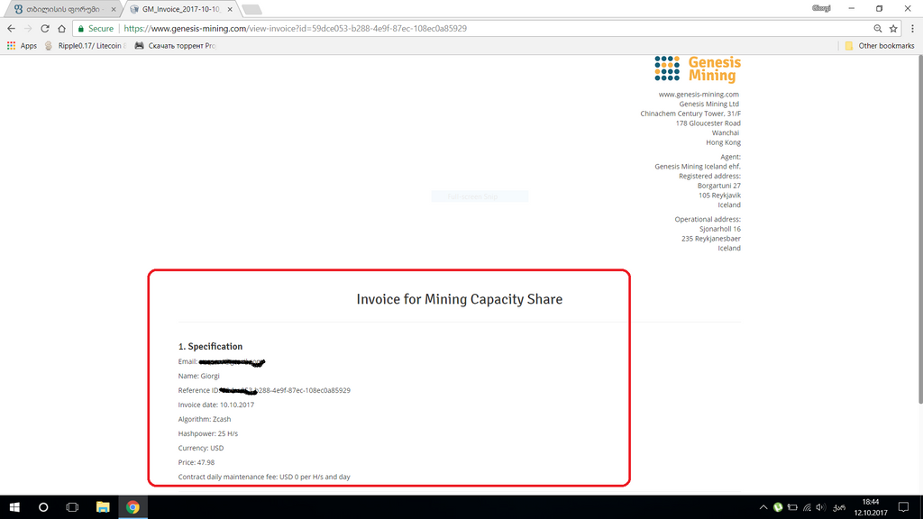Click the 105 Reykjavik address line
This screenshot has width=923, height=519.
719,196
